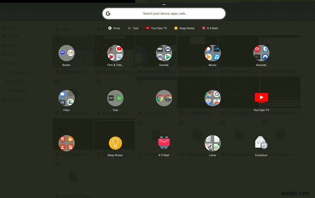Open the Drive suggestion chip

114,28
